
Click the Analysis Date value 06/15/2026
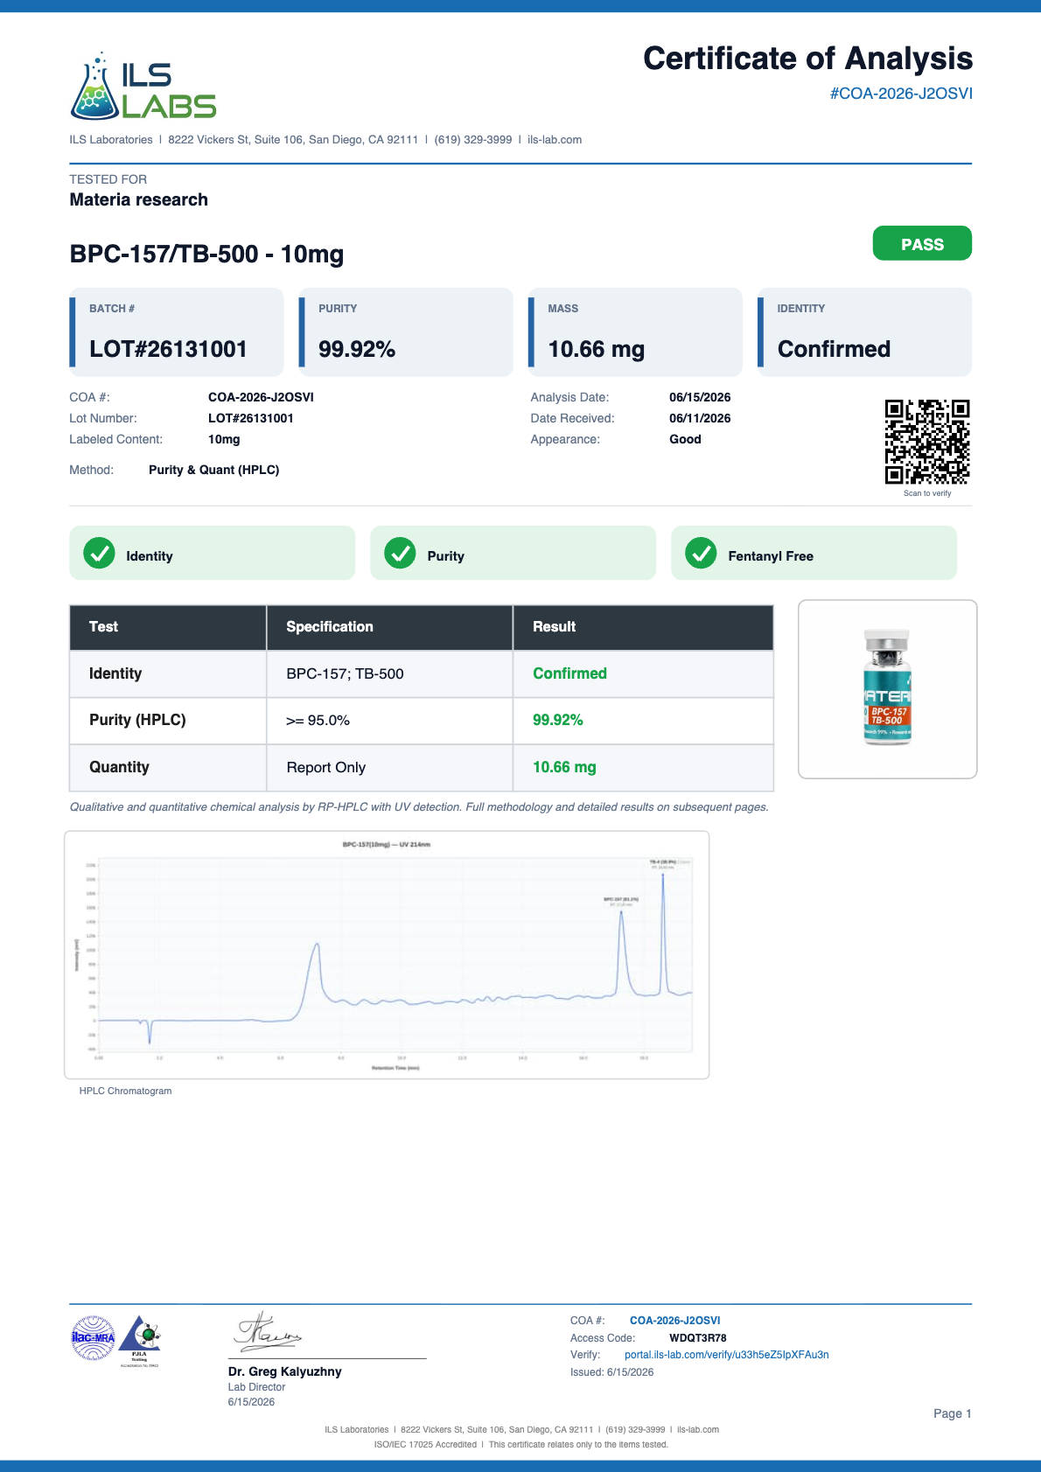pyautogui.click(x=700, y=397)
